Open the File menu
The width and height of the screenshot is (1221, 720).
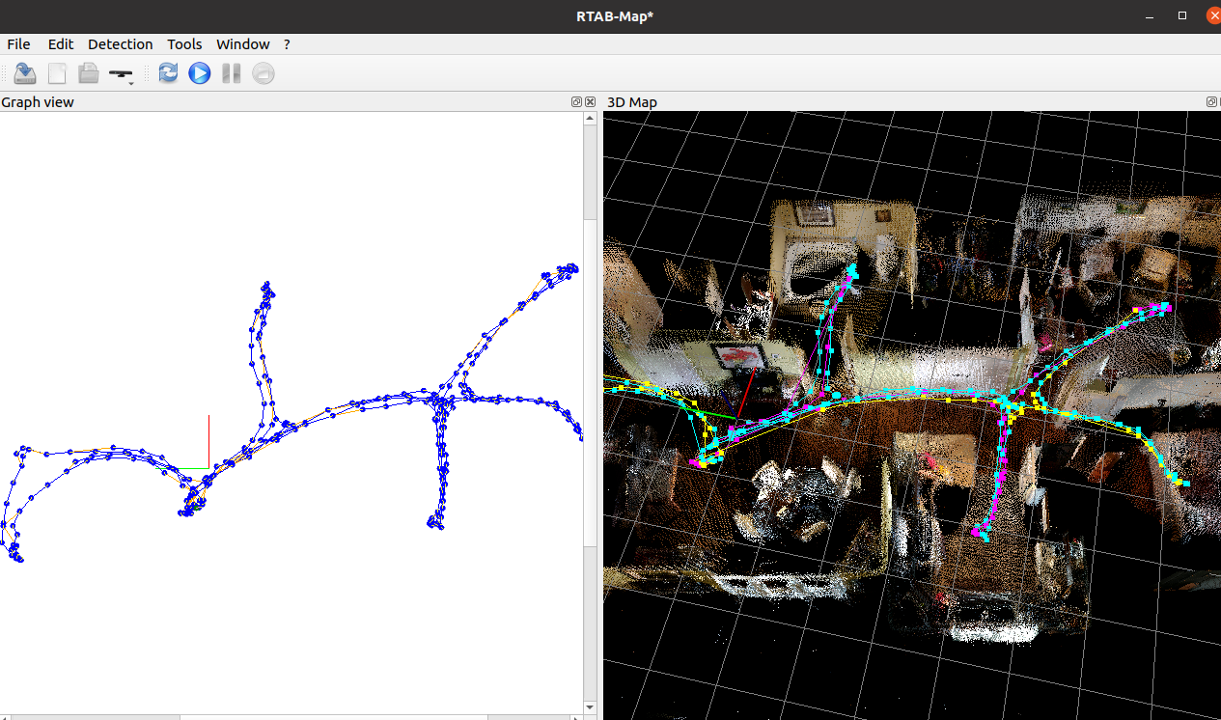[18, 44]
